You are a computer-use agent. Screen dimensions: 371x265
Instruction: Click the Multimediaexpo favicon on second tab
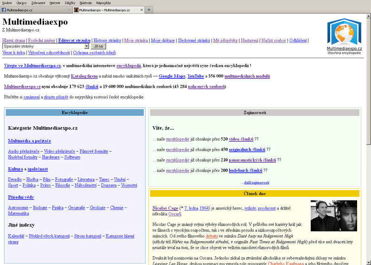point(76,10)
